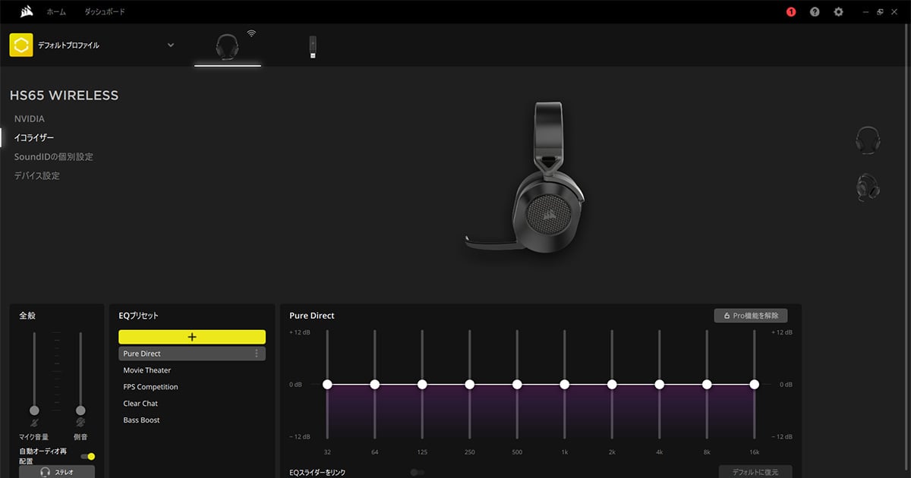Open the help question mark icon
Viewport: 911px width, 478px height.
pos(815,12)
